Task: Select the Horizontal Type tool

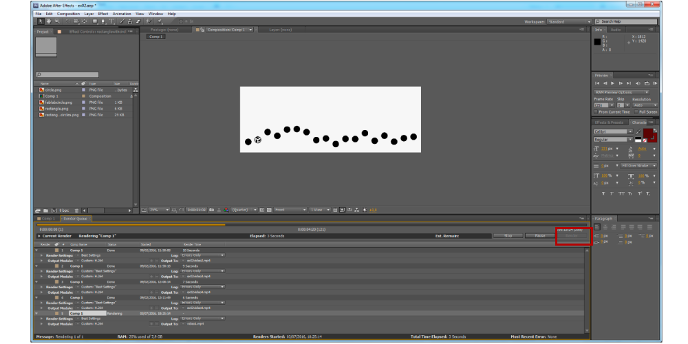Action: [x=111, y=21]
